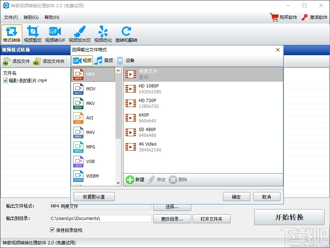Open the 旋转和翻转 rotate and flip tool
Screen dimensions: 330x248
(126, 34)
